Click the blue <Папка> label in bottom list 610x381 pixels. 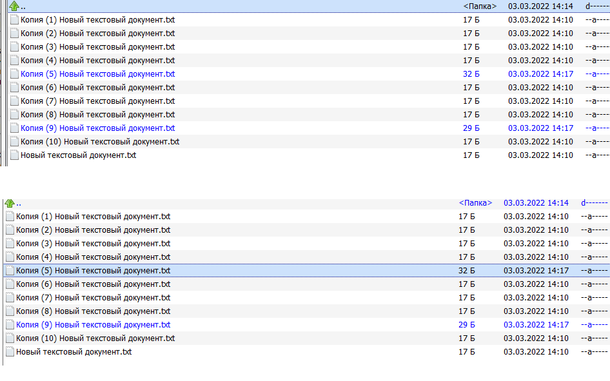point(475,203)
